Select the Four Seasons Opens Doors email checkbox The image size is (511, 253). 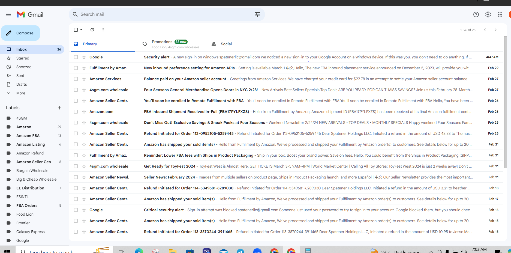pos(76,90)
